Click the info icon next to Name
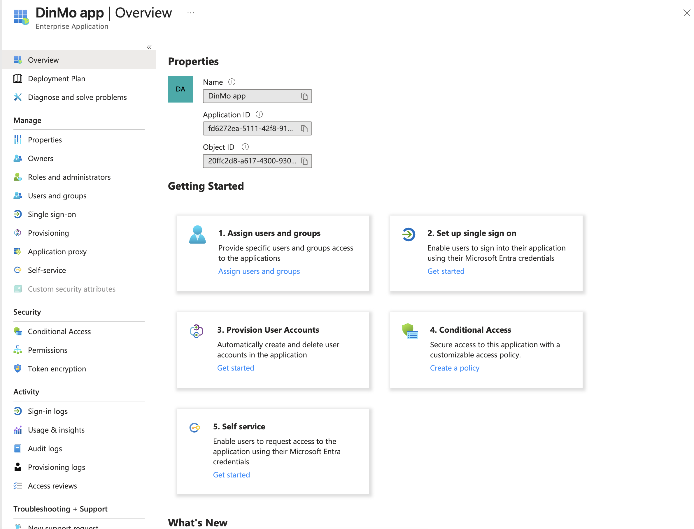This screenshot has width=694, height=529. (x=232, y=82)
